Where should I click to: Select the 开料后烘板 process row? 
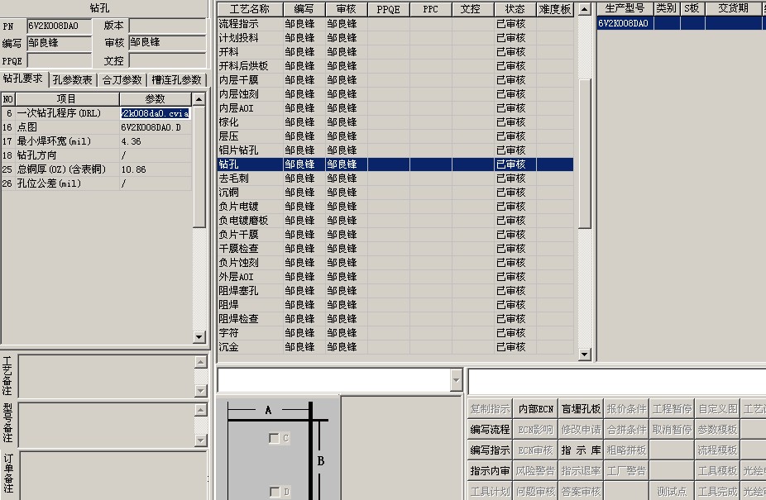[395, 66]
